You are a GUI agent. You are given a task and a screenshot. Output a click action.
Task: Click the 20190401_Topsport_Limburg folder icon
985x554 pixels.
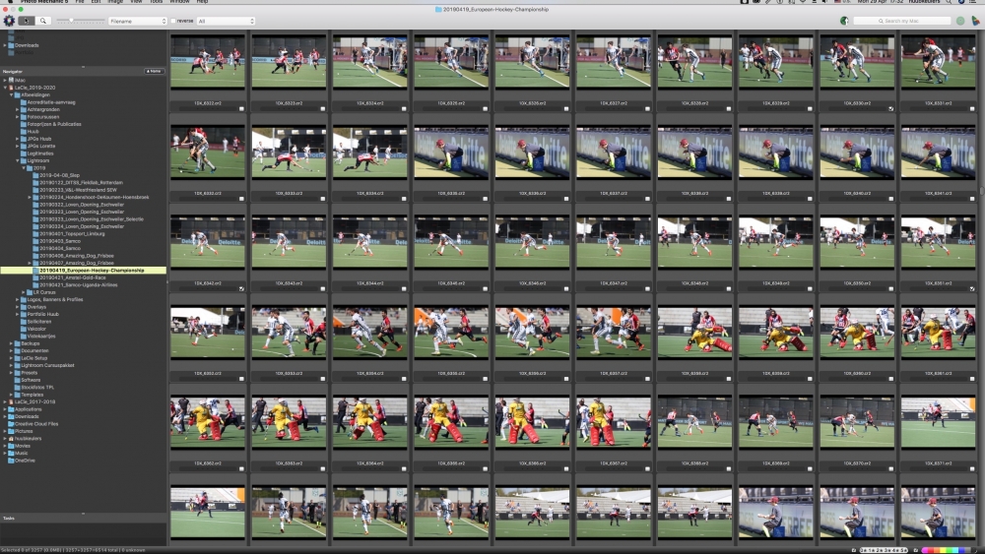(35, 233)
